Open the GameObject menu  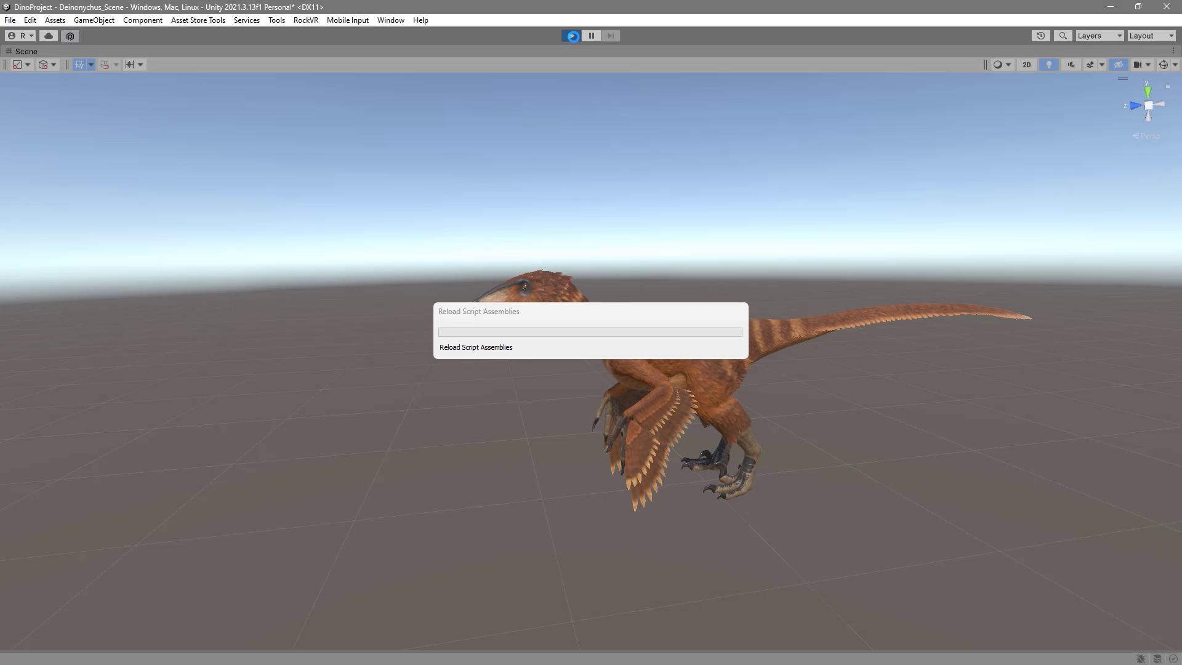coord(94,20)
